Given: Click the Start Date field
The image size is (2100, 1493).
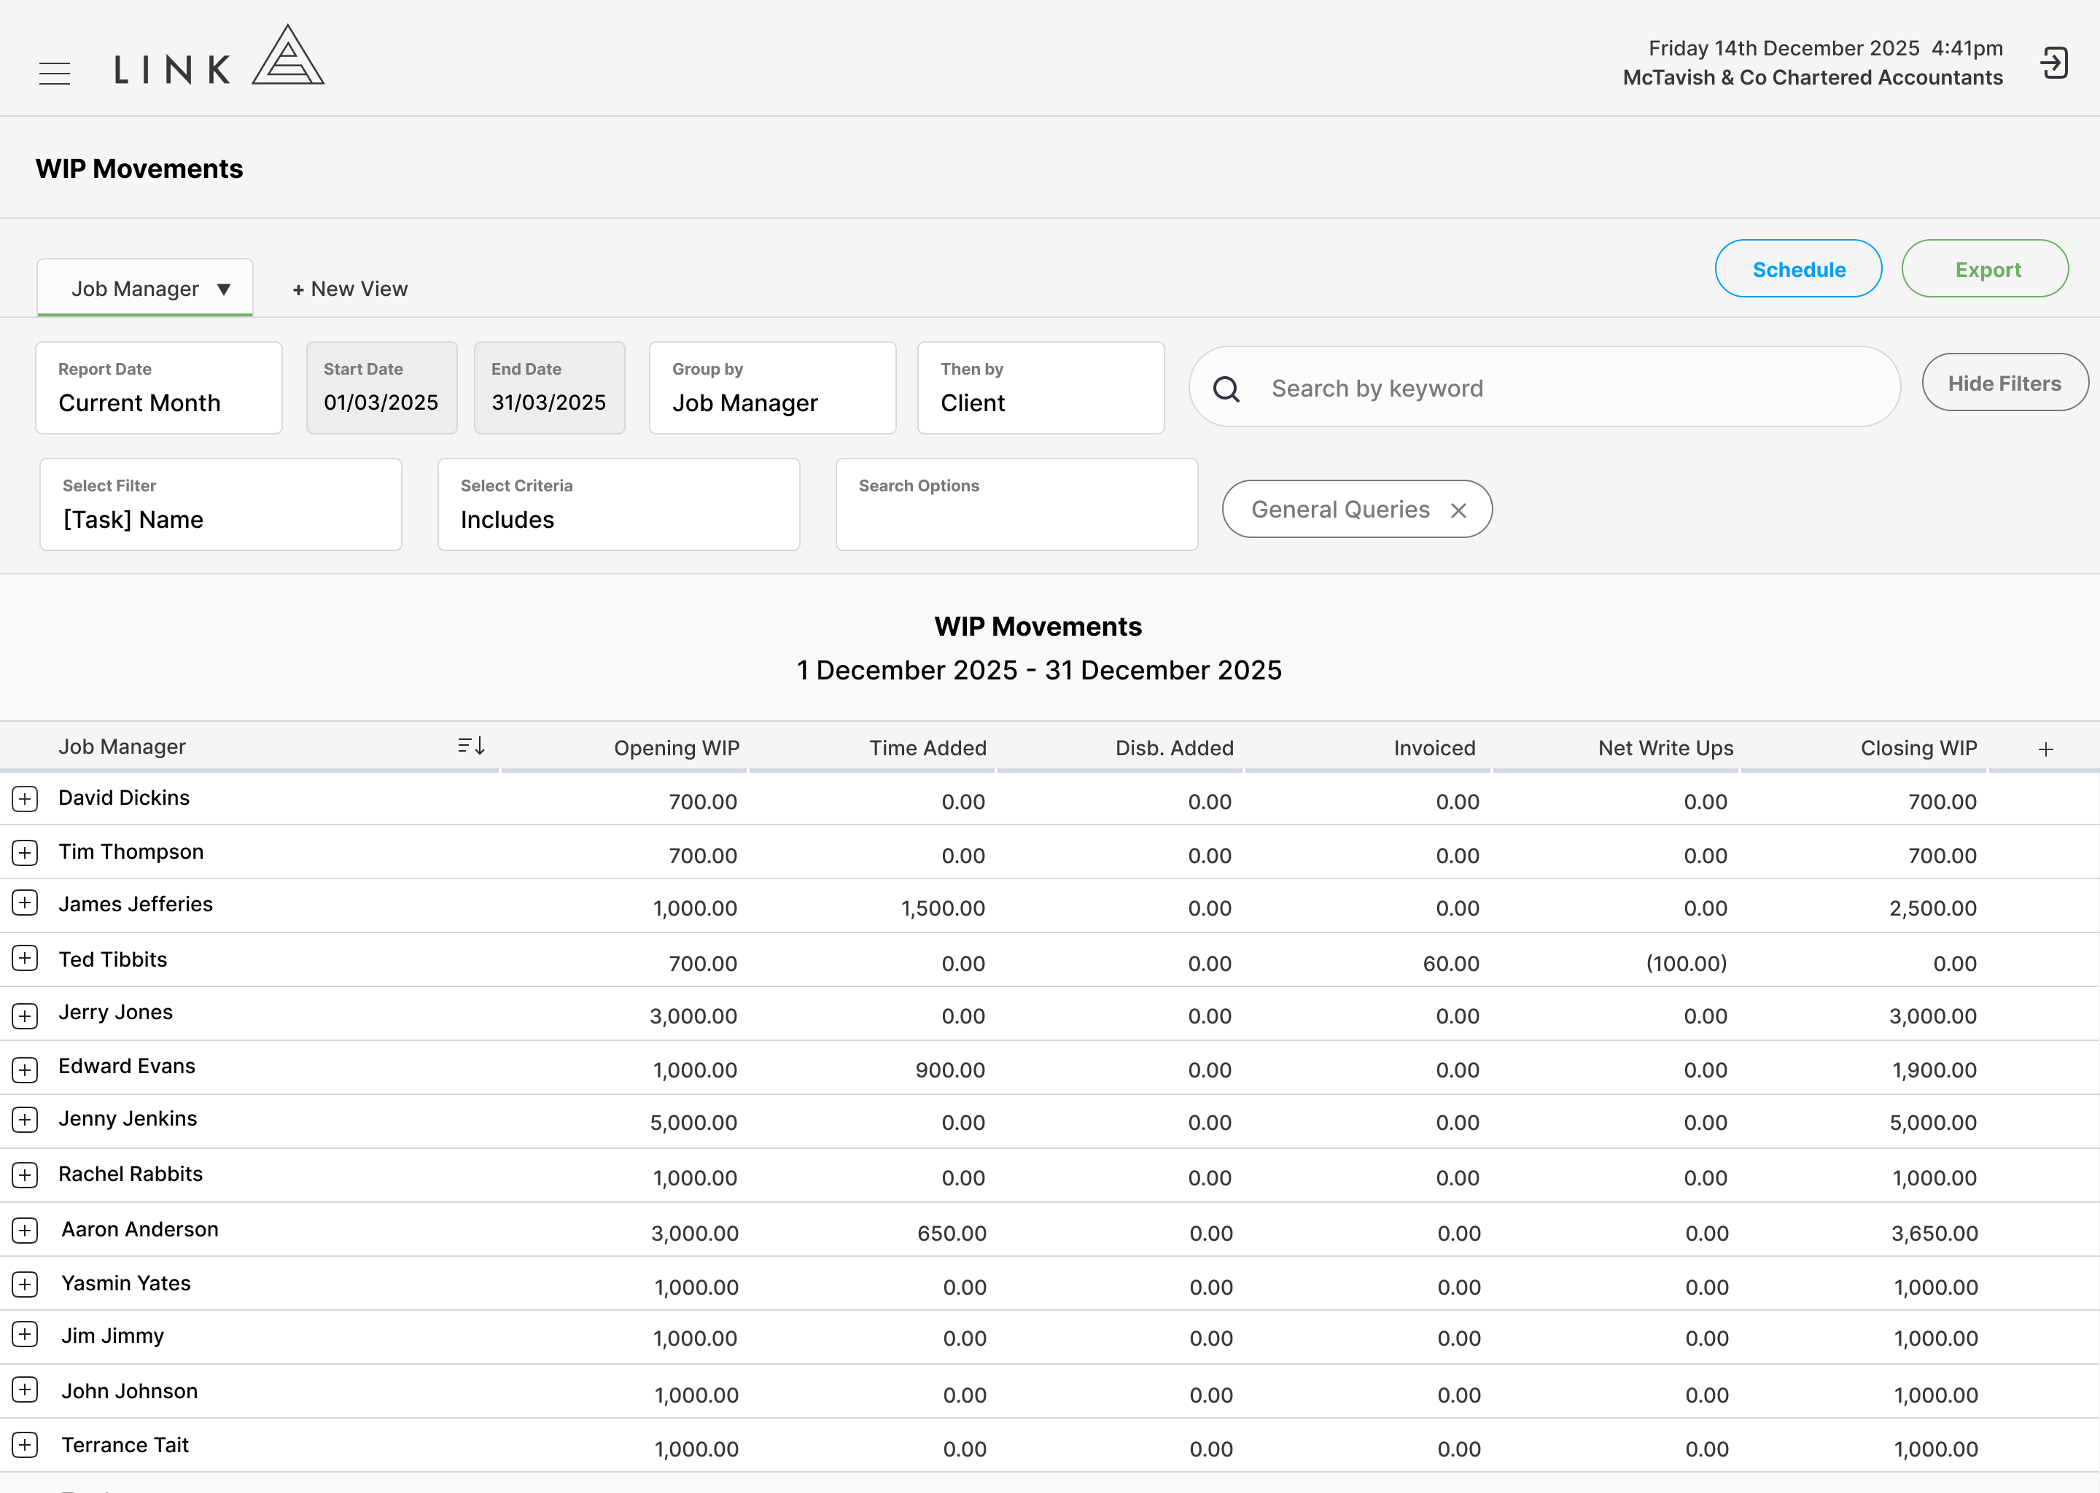Looking at the screenshot, I should point(381,388).
